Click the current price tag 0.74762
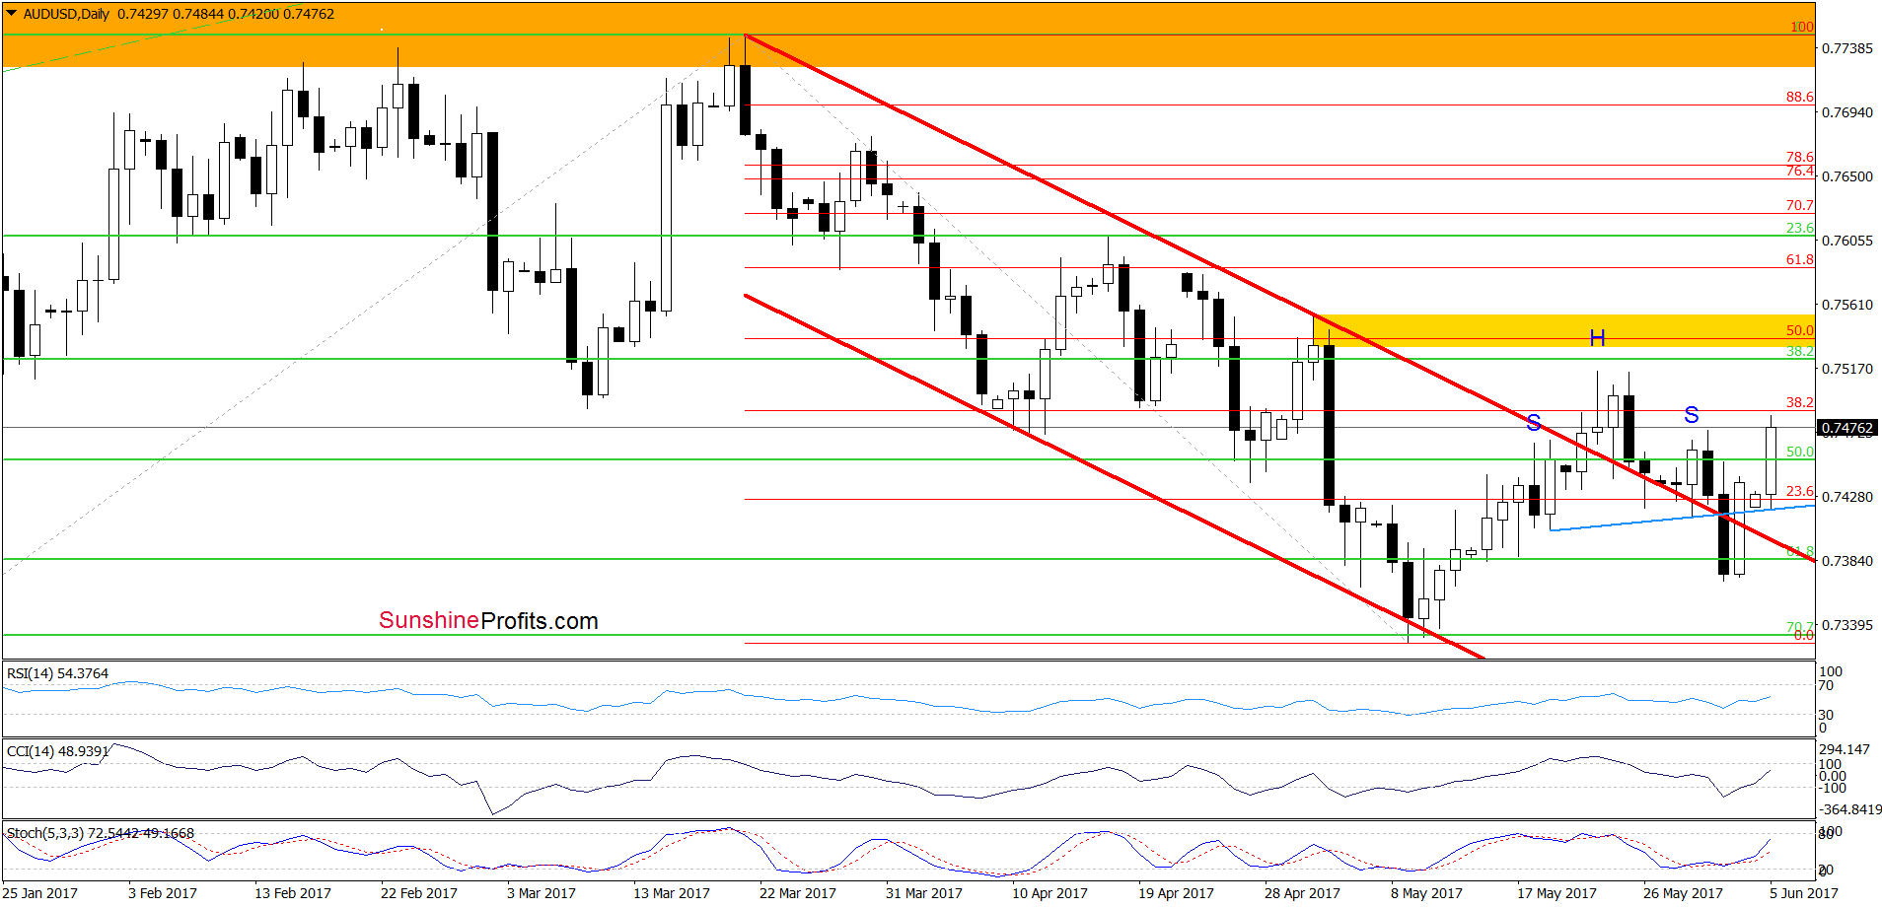 coord(1846,428)
